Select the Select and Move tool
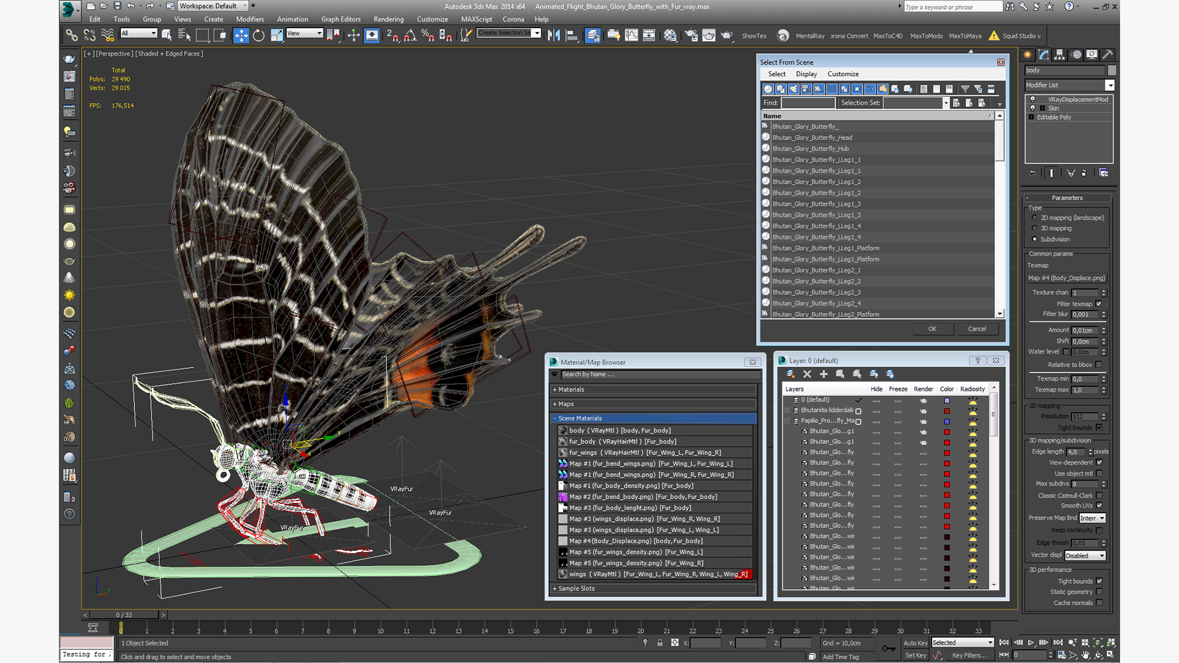 (x=241, y=35)
